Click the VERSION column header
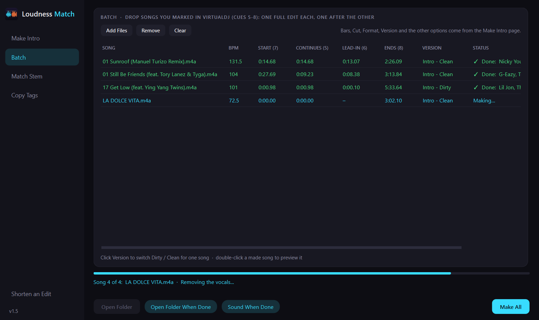 pos(432,48)
